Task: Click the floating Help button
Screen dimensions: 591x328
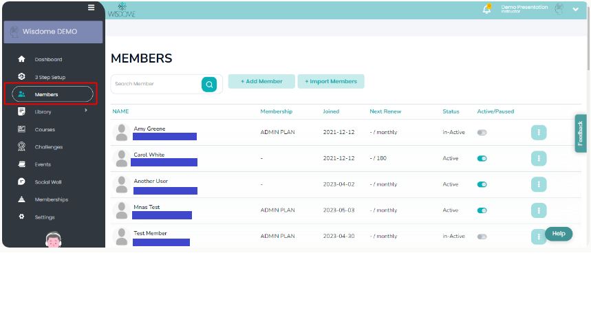Action: tap(559, 234)
